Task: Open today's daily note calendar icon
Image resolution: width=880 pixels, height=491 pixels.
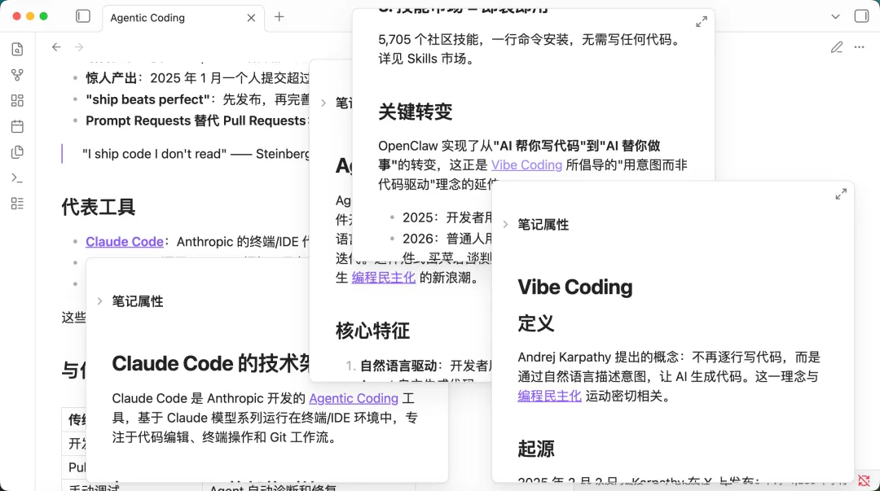Action: pyautogui.click(x=17, y=126)
